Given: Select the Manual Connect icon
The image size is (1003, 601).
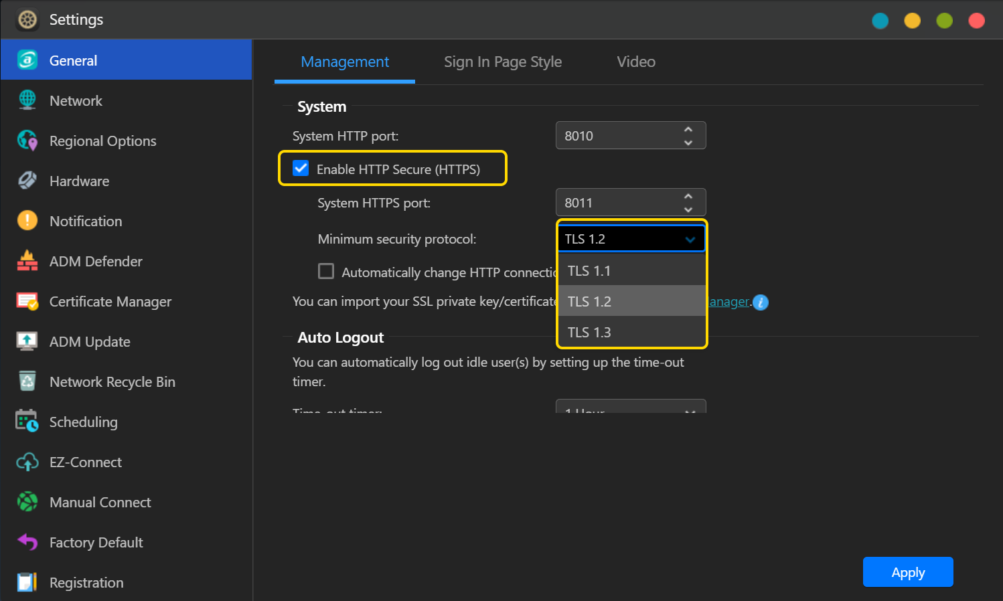Looking at the screenshot, I should tap(27, 501).
